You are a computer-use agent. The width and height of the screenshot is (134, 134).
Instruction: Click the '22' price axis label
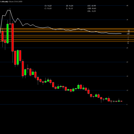pos(127,62)
